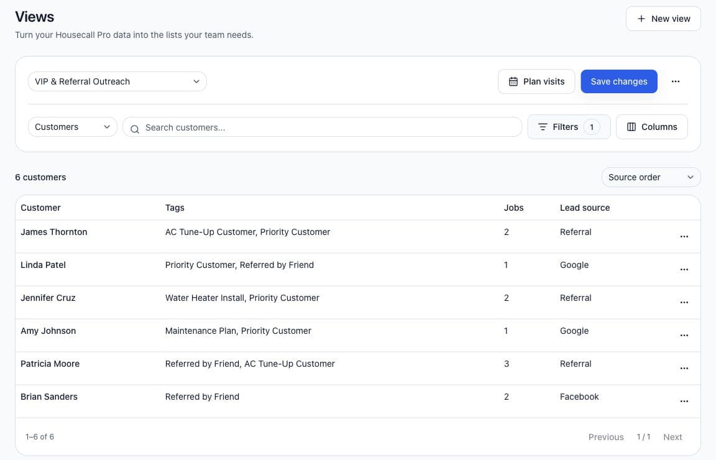716x460 pixels.
Task: Open row actions menu for Amy Johnson
Action: 684,335
